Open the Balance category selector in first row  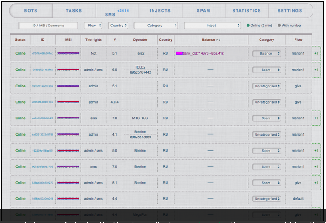tap(267, 53)
